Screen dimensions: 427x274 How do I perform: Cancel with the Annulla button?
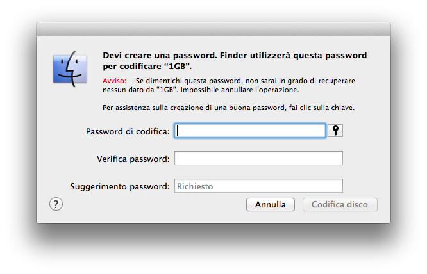click(x=271, y=204)
